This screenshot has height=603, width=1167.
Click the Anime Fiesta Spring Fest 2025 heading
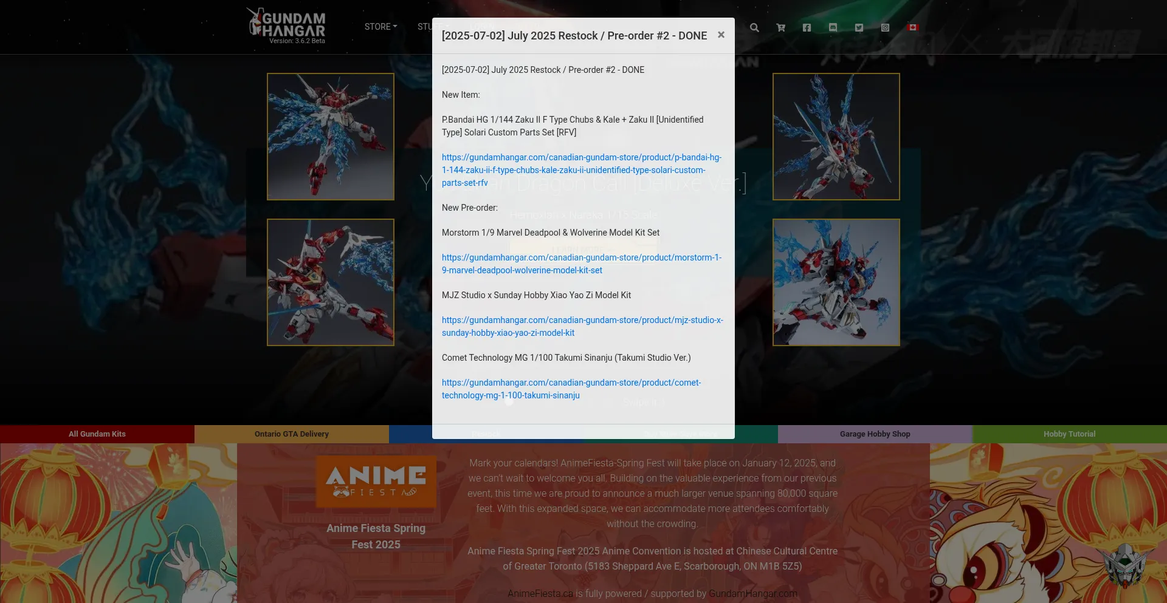point(376,536)
